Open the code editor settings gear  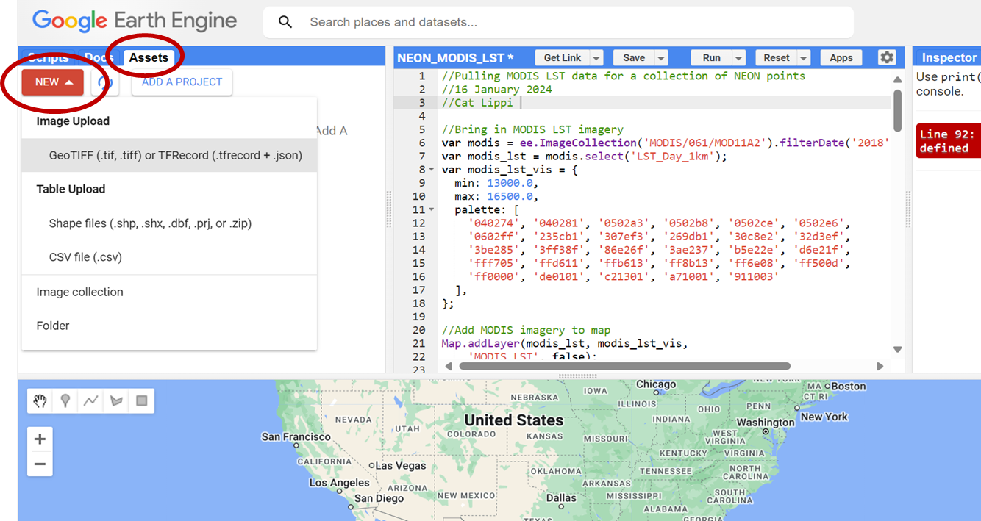(x=887, y=57)
